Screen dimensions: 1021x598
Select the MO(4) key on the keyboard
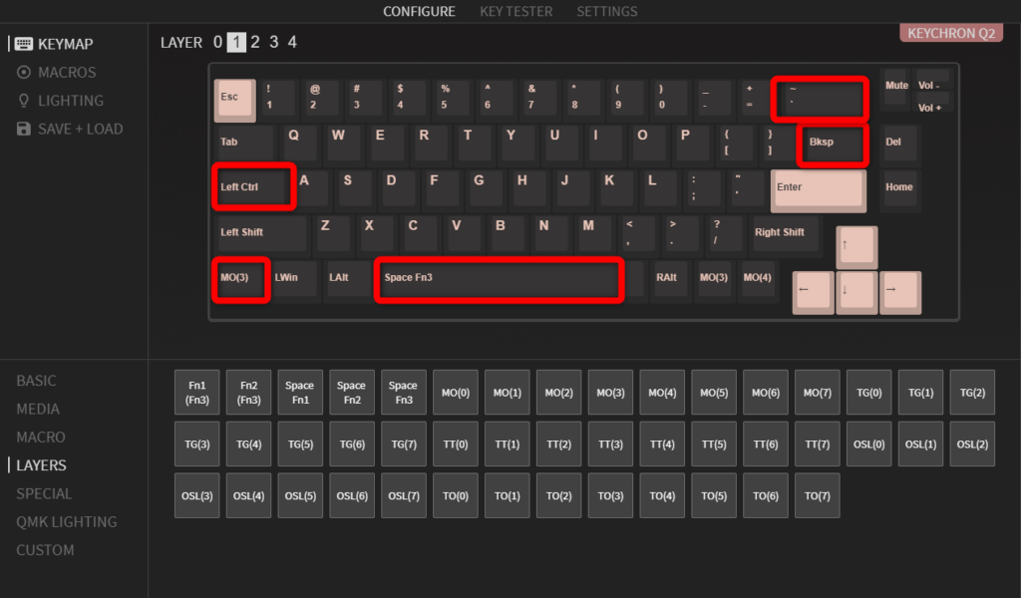[x=758, y=280]
